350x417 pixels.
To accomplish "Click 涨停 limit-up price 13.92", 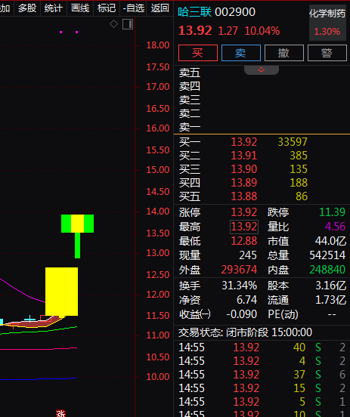I will [x=244, y=212].
